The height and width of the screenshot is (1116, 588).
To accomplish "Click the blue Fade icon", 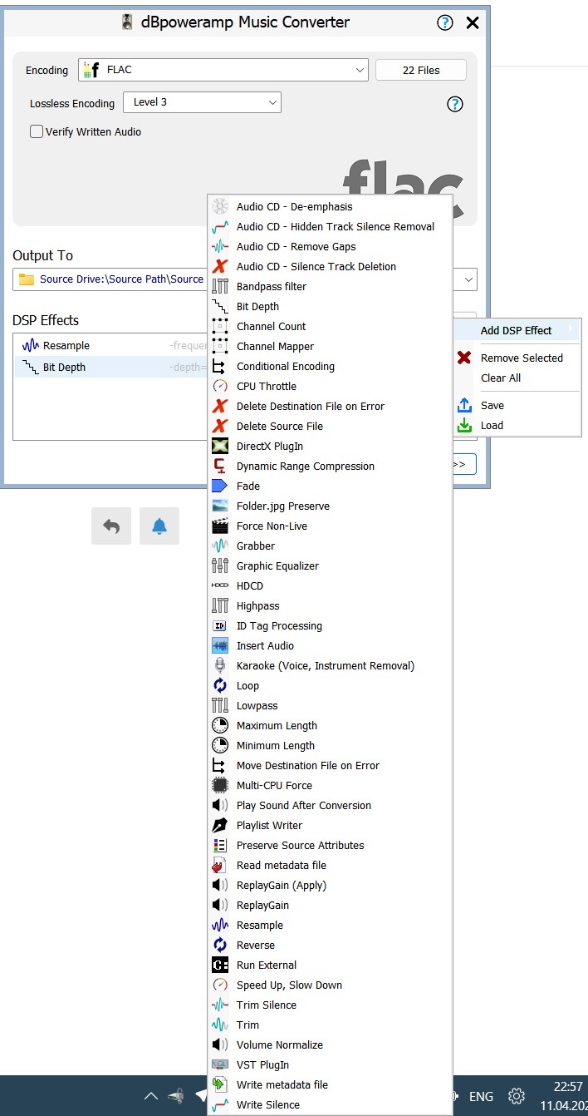I will click(220, 486).
